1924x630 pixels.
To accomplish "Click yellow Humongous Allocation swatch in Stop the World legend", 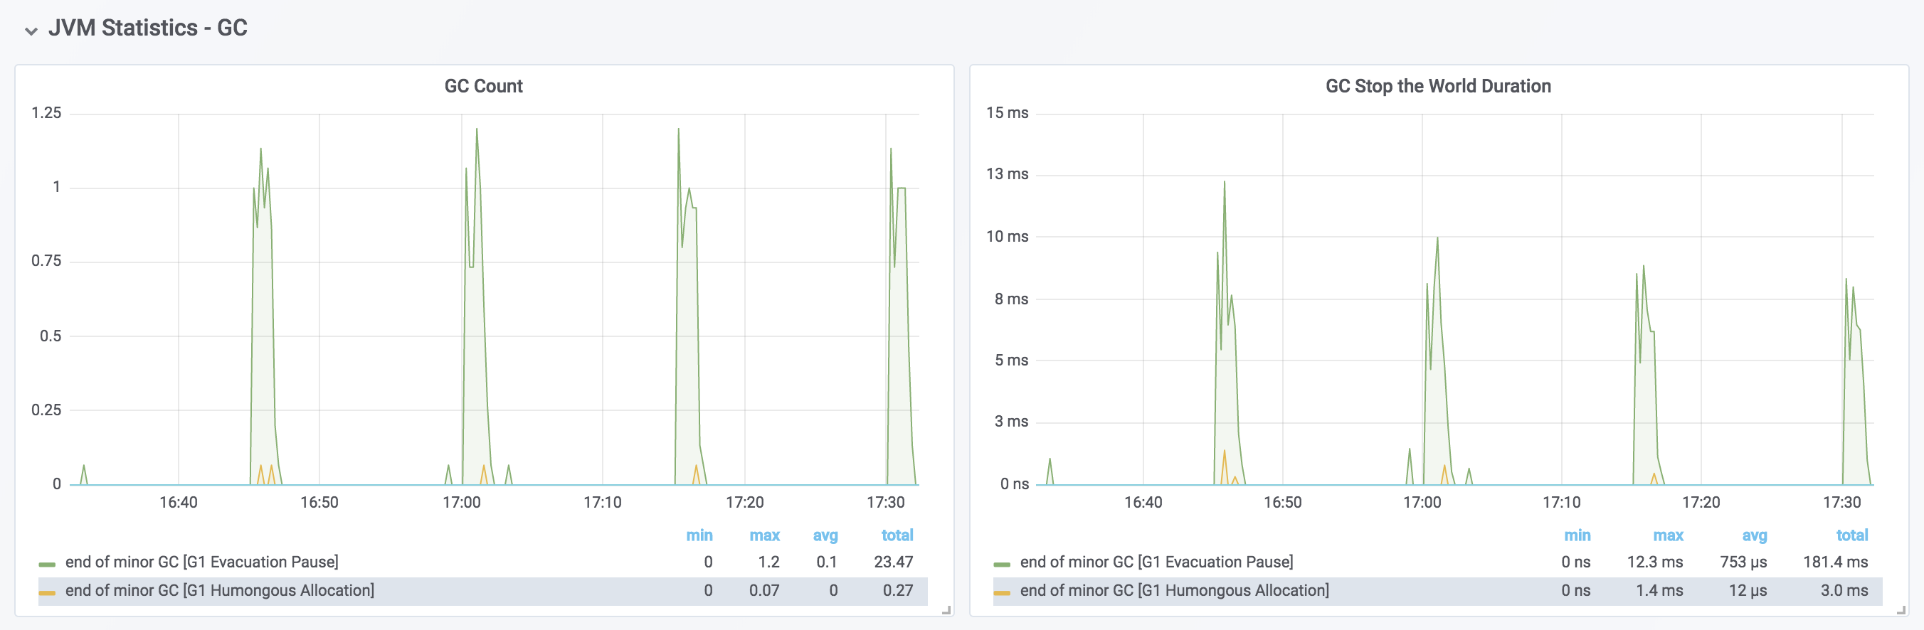I will [1002, 593].
